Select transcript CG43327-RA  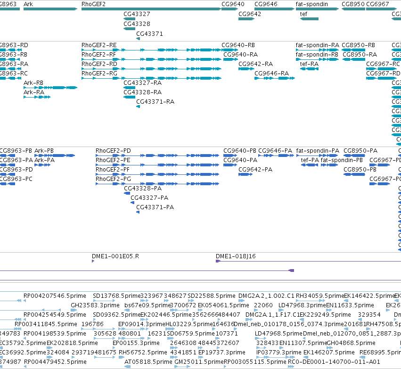[x=130, y=88]
